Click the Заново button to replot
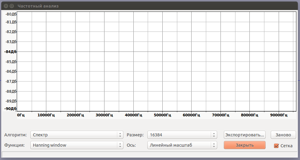The width and height of the screenshot is (300, 160). (x=283, y=135)
